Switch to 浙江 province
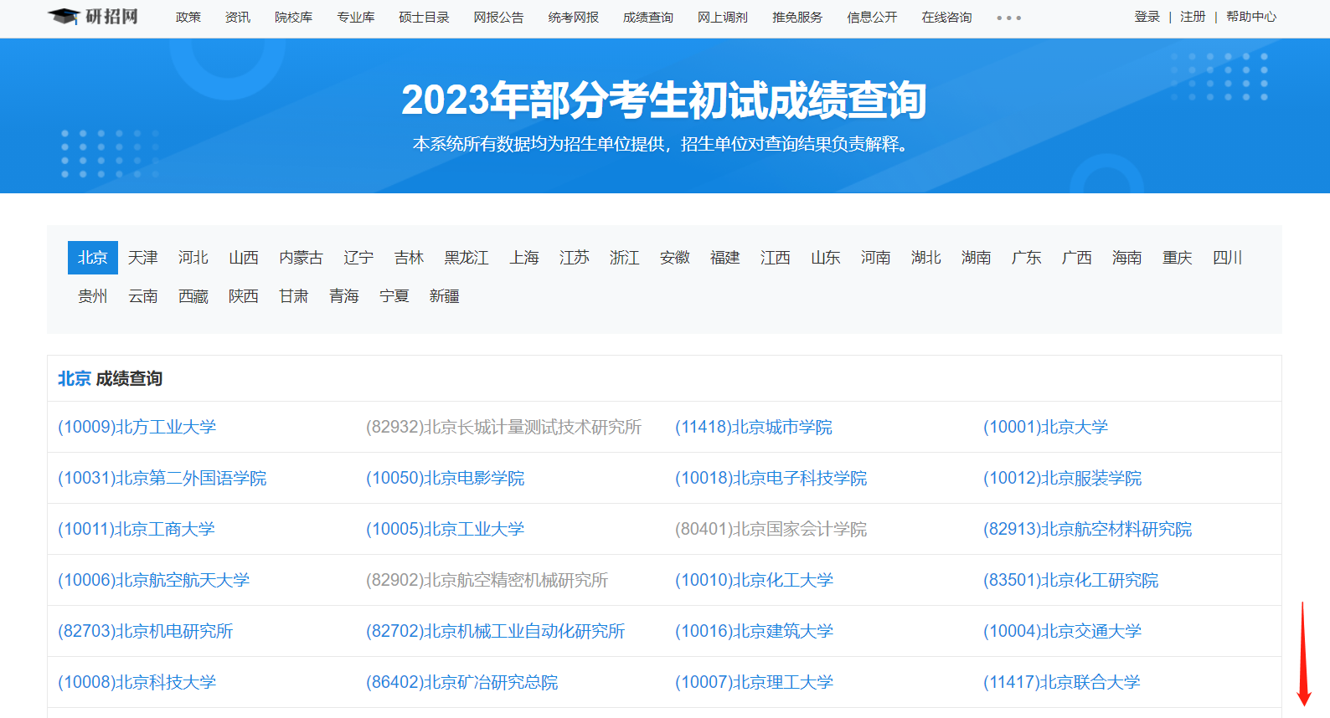This screenshot has width=1330, height=718. (625, 258)
